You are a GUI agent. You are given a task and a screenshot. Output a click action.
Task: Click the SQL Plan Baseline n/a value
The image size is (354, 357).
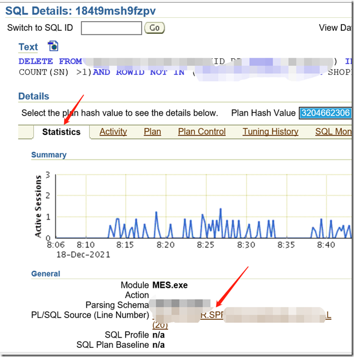(158, 345)
